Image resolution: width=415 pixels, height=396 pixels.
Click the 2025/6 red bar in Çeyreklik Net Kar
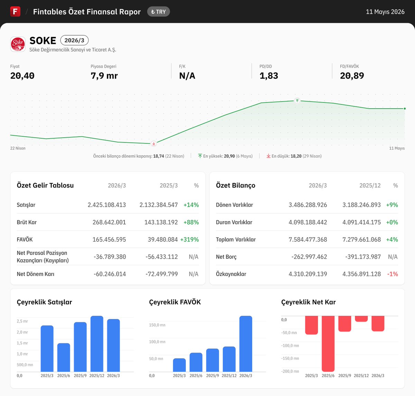coord(328,344)
